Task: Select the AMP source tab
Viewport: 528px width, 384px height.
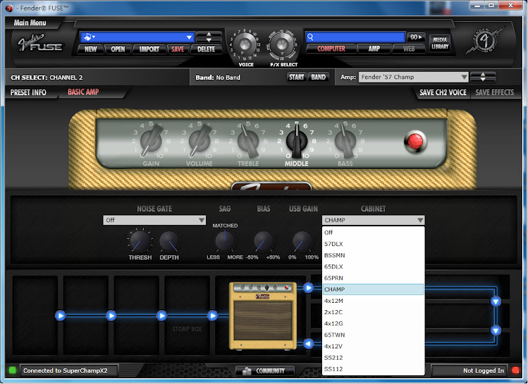Action: [x=374, y=49]
